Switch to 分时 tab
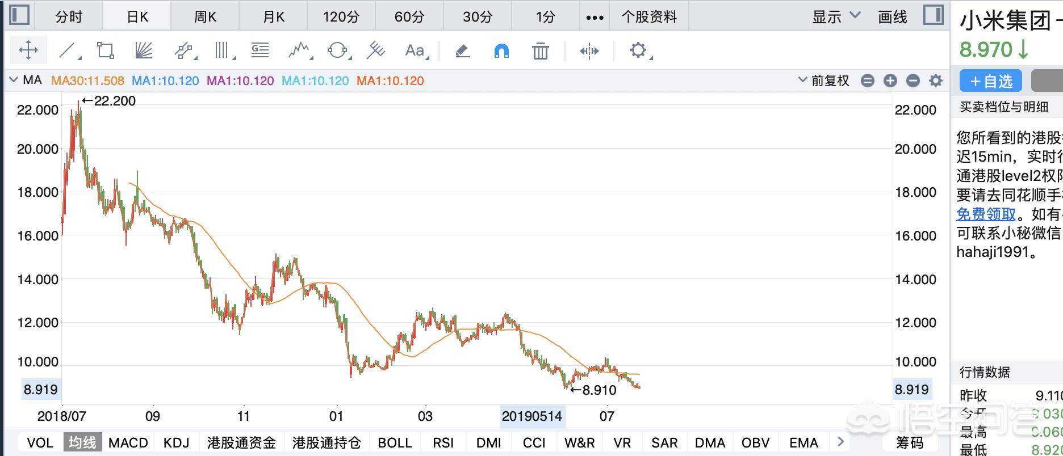Image resolution: width=1063 pixels, height=456 pixels. pos(69,17)
